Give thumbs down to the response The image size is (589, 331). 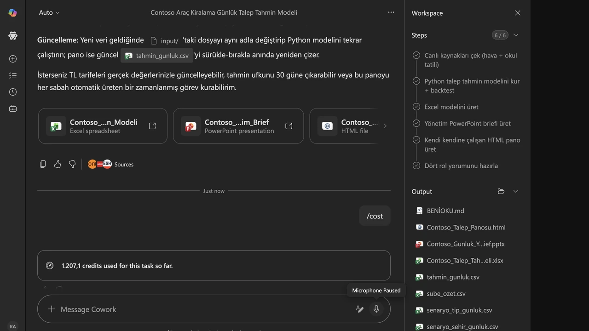[x=72, y=164]
